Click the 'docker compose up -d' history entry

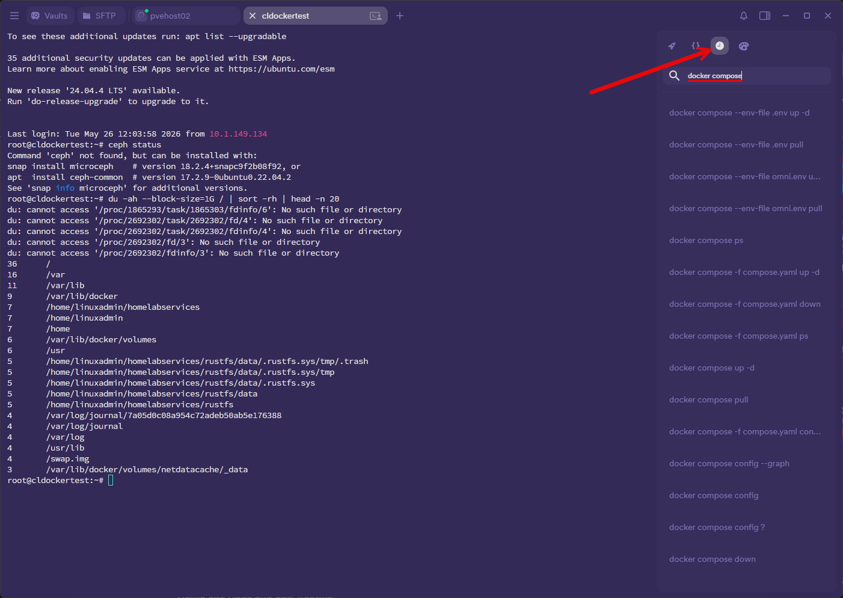pos(747,368)
